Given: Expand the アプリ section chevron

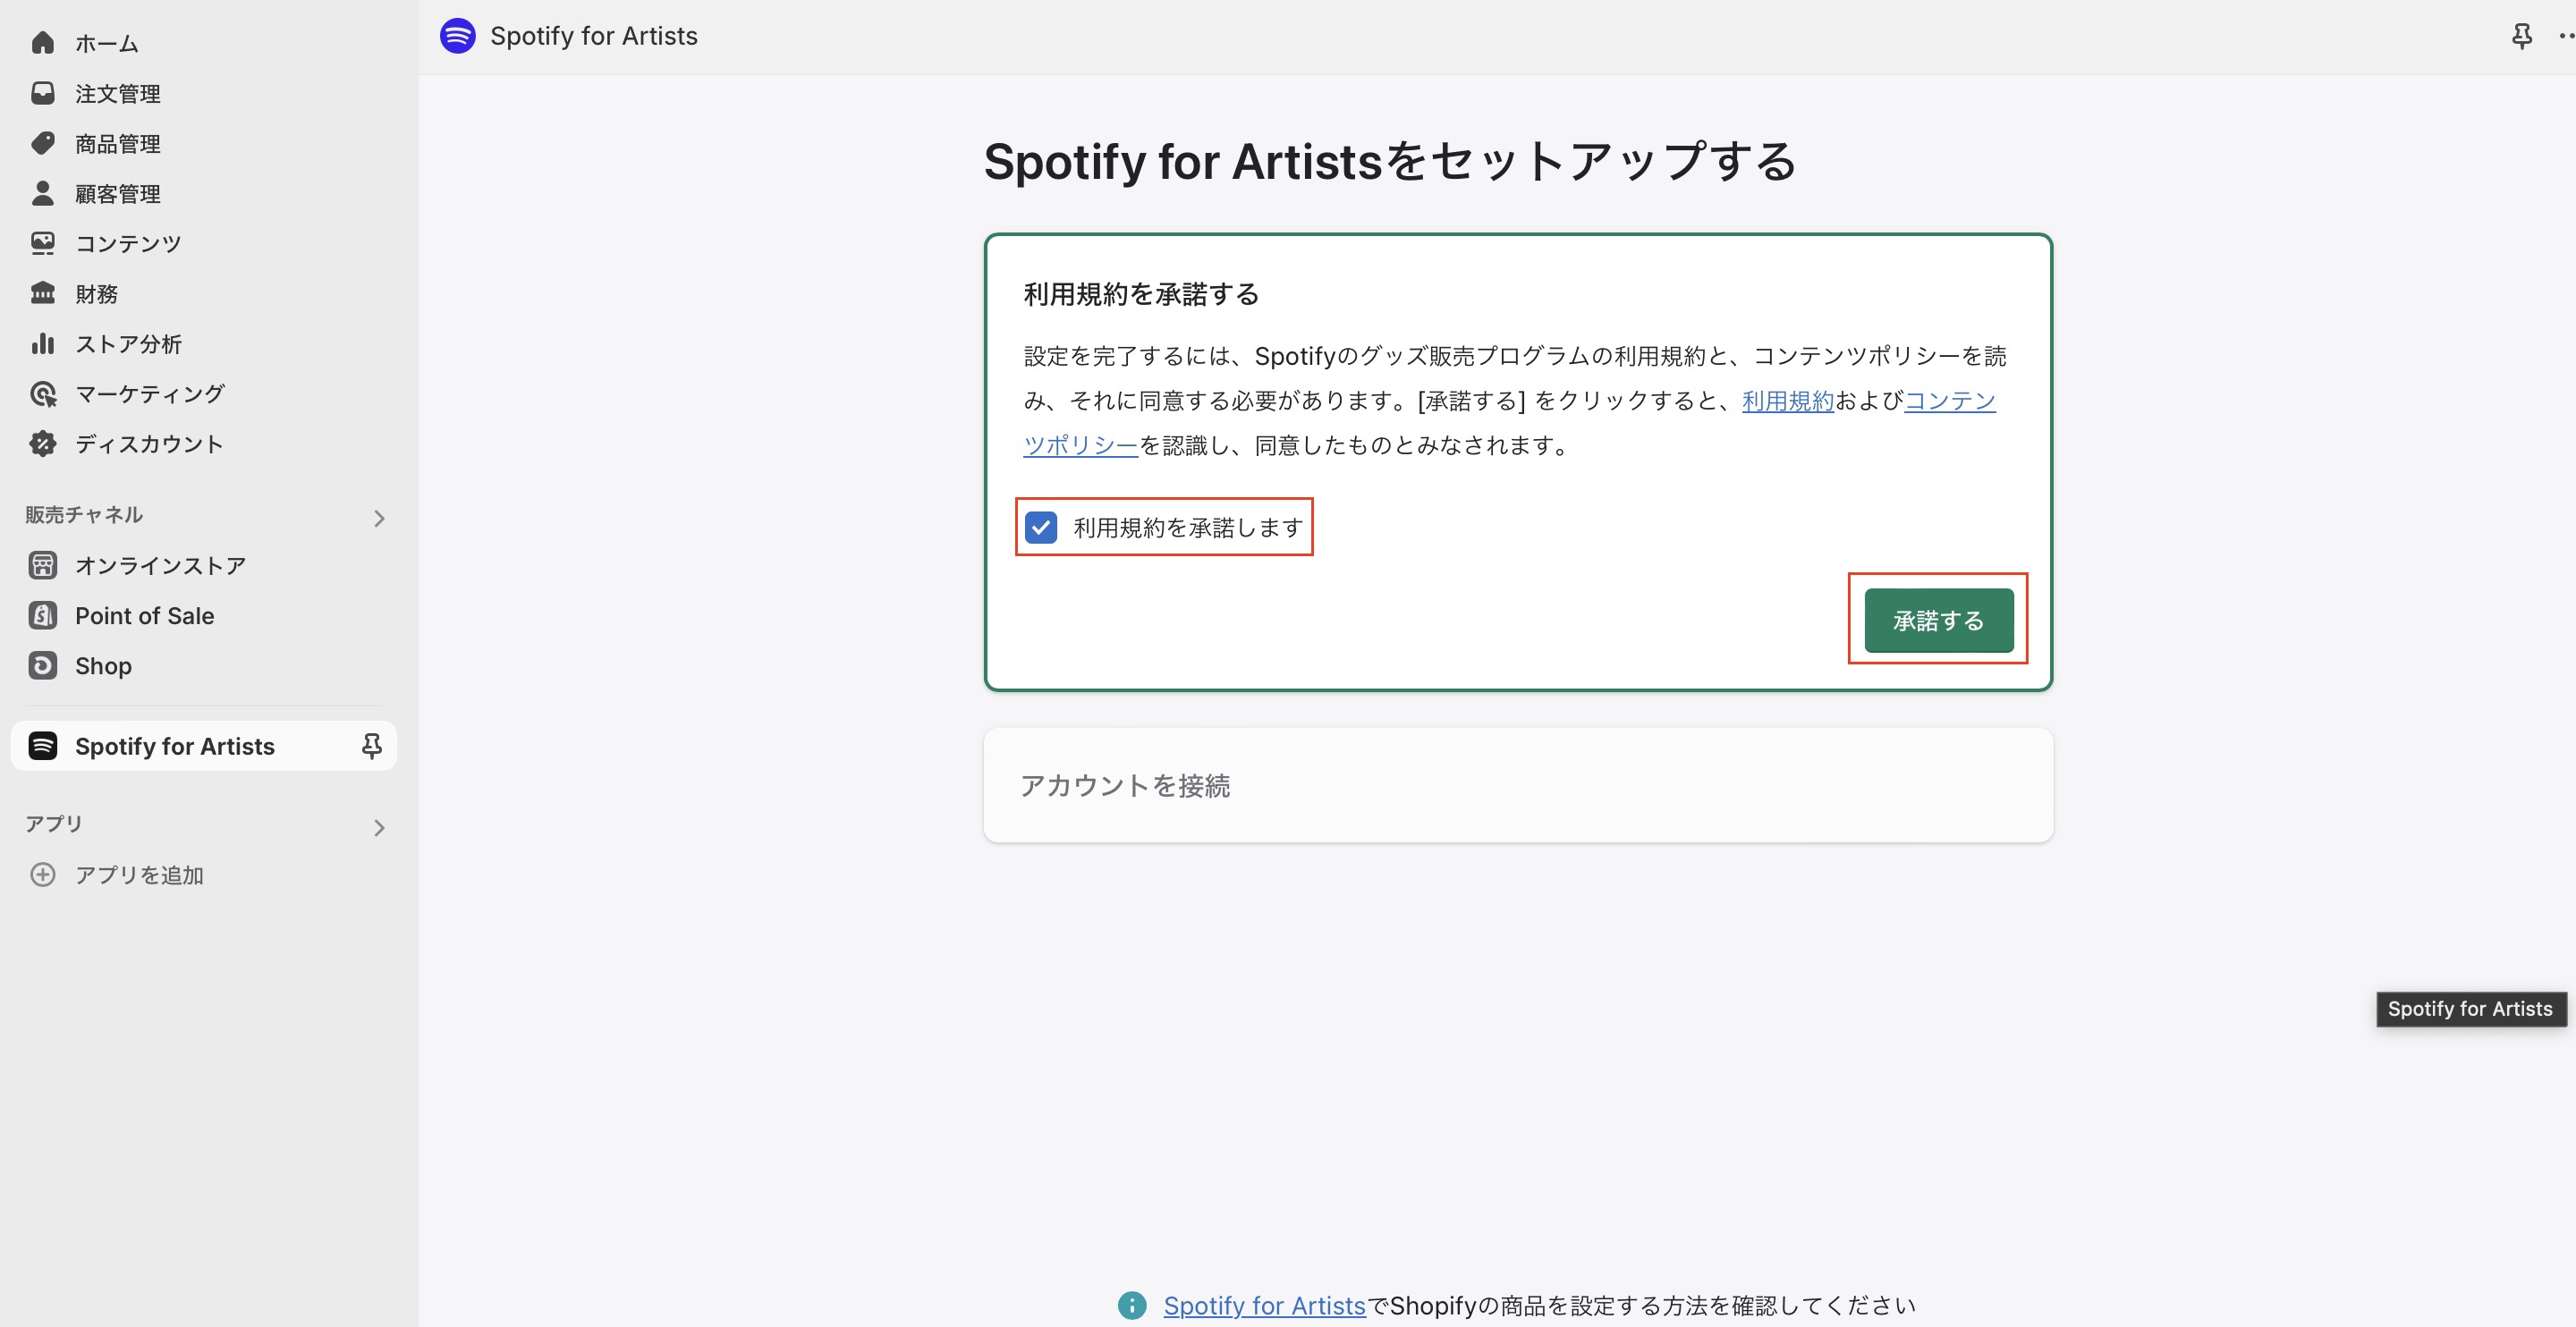Looking at the screenshot, I should coord(379,827).
